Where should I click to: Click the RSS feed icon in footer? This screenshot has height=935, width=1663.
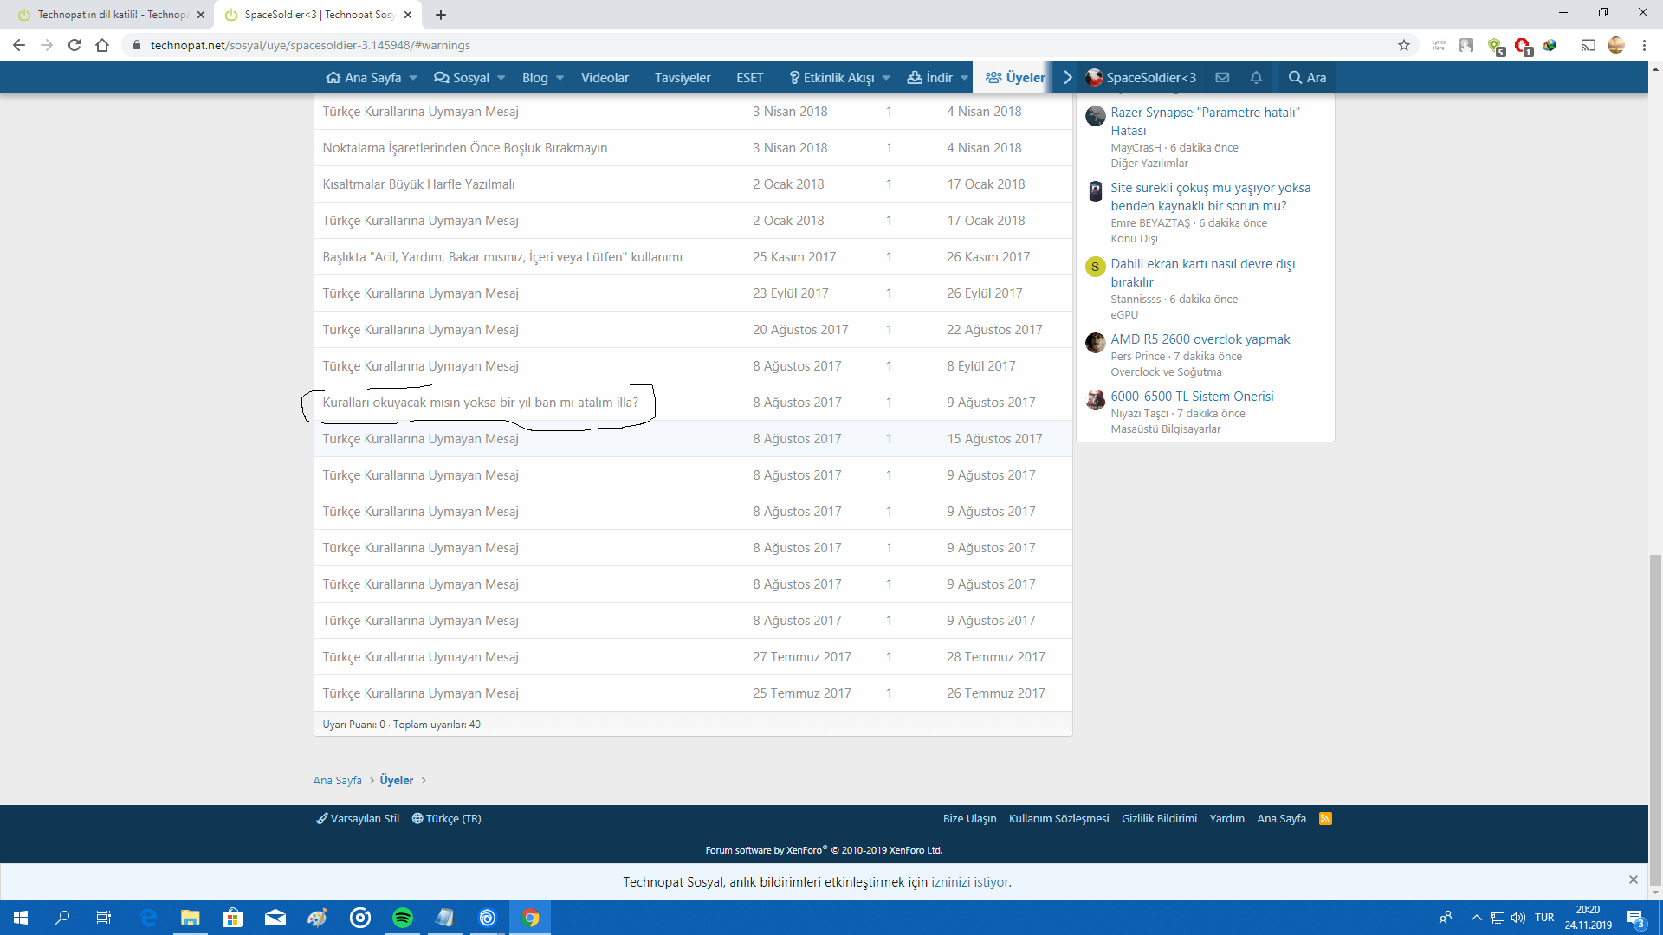1325,819
